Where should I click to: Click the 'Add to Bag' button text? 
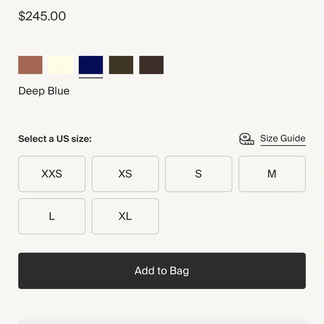pos(162,271)
